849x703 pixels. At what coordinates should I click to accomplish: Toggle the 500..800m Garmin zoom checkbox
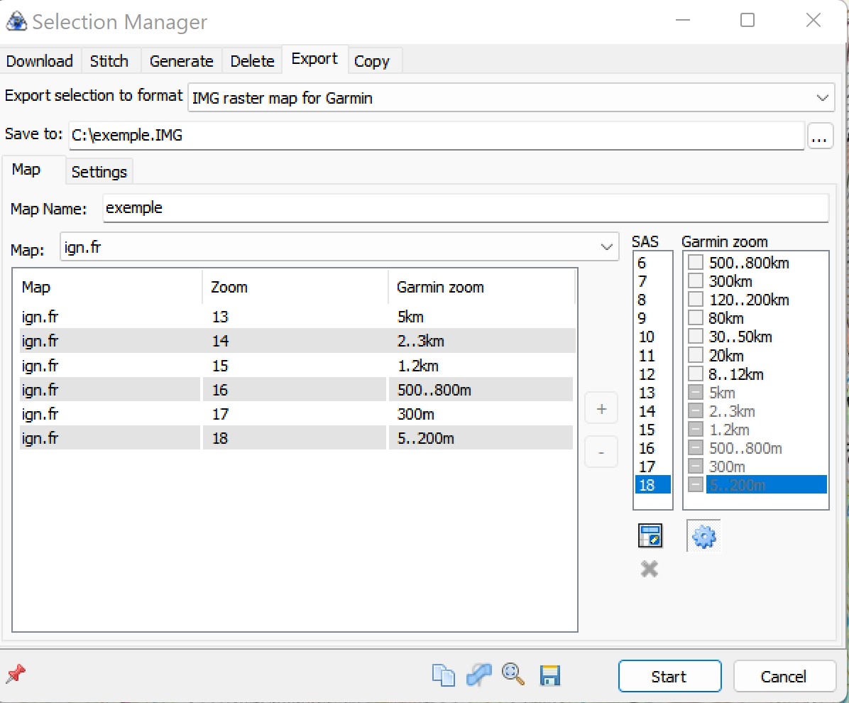(695, 447)
